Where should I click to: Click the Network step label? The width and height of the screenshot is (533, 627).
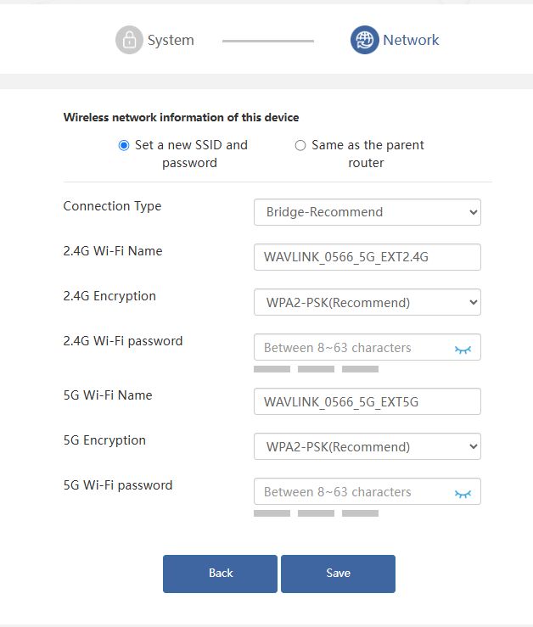coord(411,40)
